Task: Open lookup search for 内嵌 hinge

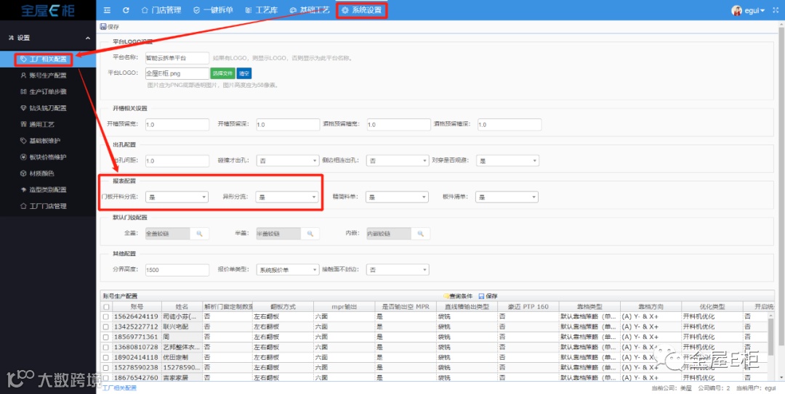Action: coord(421,234)
